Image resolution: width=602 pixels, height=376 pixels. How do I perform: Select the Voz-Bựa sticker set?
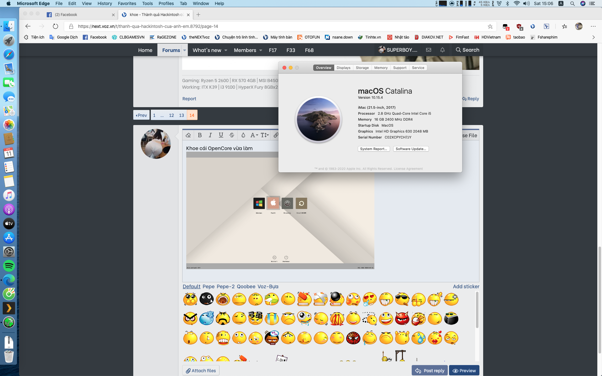[x=268, y=286]
